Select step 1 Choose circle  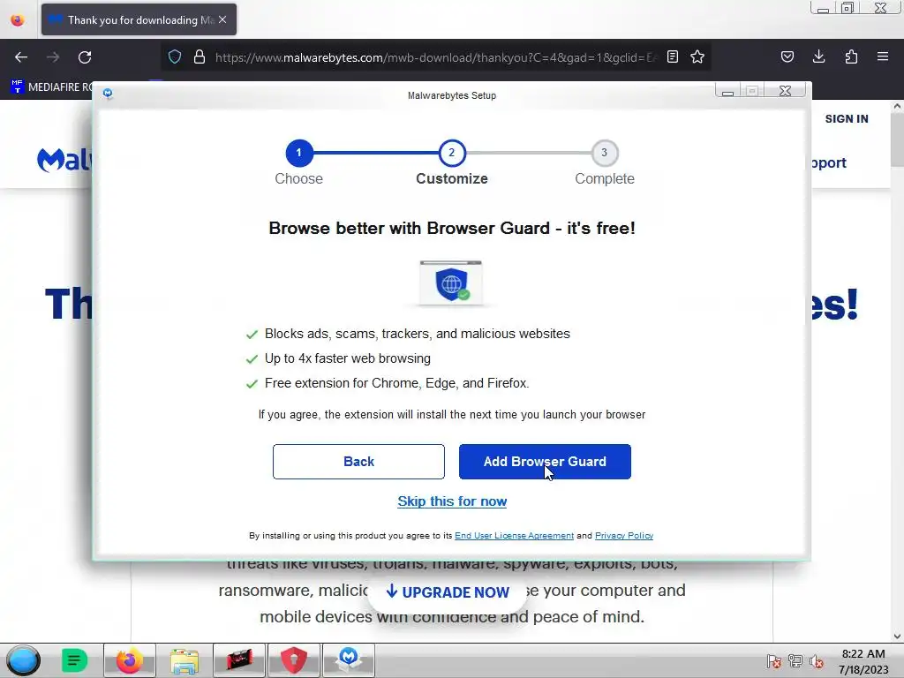click(298, 153)
